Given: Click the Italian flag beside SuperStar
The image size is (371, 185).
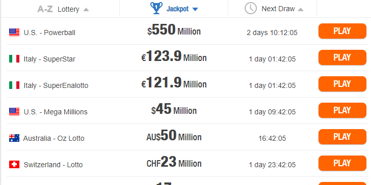Looking at the screenshot, I should 14,59.
